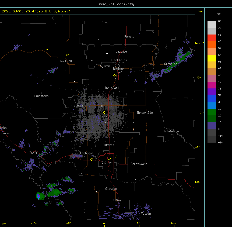Click the light gray 80 dBZ legend swatch
Viewport: 232px width, 227px height.
(x=212, y=24)
